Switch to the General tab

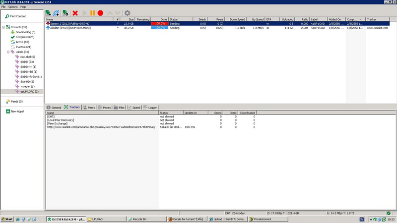54,108
